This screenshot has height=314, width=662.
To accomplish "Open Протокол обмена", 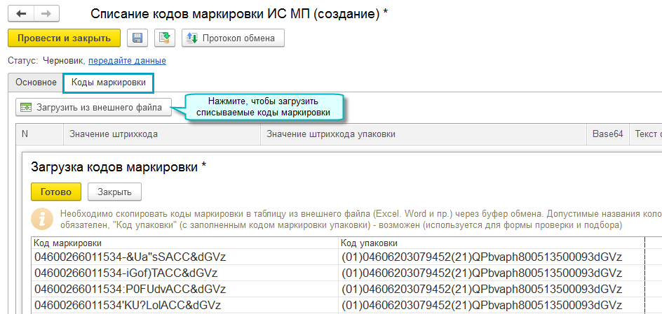I will [233, 38].
